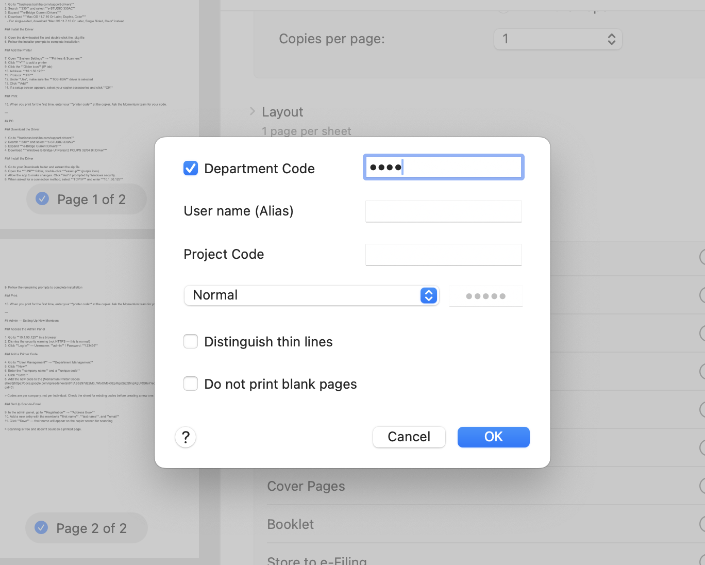Click the circular disclosure beside Booklet
Viewport: 705px width, 565px height.
[x=701, y=524]
